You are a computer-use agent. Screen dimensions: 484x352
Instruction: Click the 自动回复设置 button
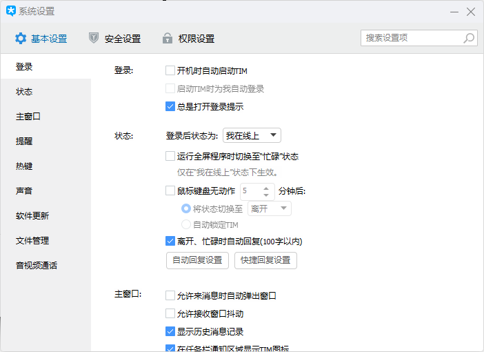pyautogui.click(x=197, y=260)
